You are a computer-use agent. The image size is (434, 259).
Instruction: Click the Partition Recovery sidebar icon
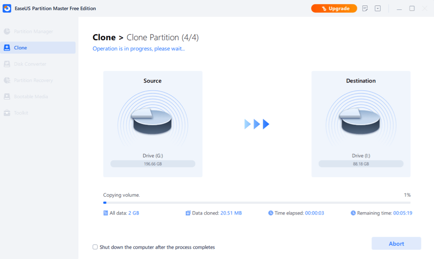coord(7,80)
